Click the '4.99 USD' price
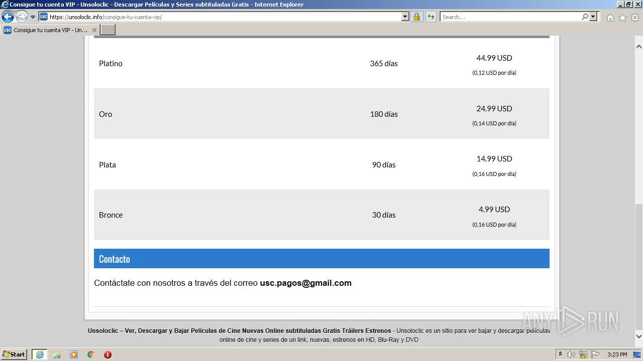The width and height of the screenshot is (643, 361). tap(494, 209)
